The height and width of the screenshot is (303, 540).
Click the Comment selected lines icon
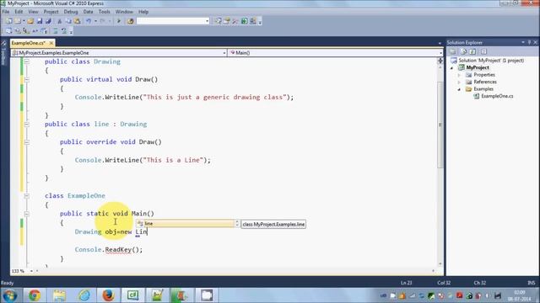tap(55, 31)
